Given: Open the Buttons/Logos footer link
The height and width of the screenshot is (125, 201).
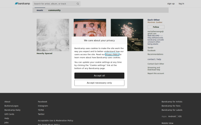Looking at the screenshot, I should tap(11, 106).
